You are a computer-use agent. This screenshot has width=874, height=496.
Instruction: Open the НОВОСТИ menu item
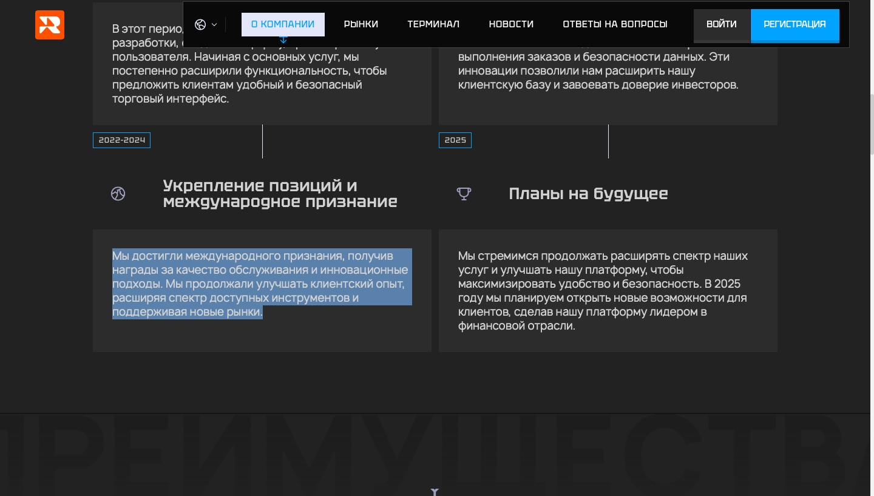[511, 24]
